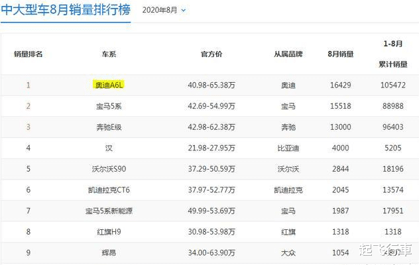The height and width of the screenshot is (265, 419).
Task: Click cumulative sales value 88988
Action: 392,106
